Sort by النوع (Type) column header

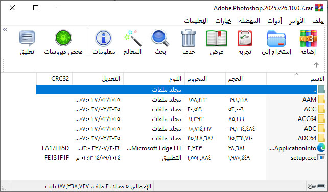point(154,79)
